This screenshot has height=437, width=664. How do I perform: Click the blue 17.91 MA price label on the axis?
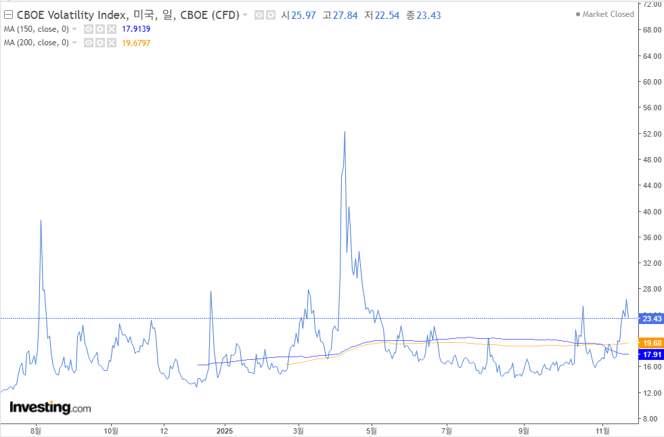[651, 354]
